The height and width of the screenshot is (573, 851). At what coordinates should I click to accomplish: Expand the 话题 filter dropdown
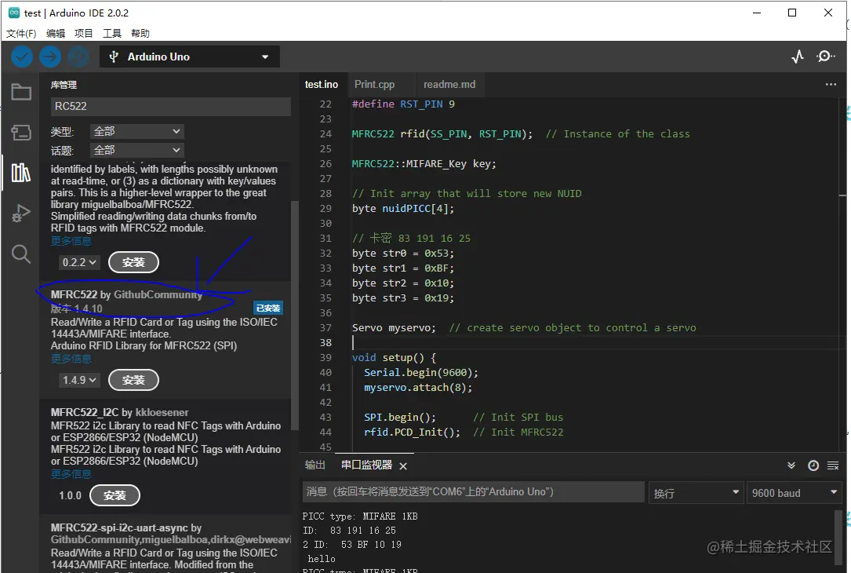pyautogui.click(x=136, y=150)
